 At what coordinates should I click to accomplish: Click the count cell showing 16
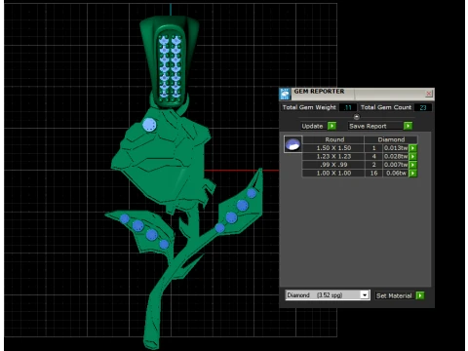(x=373, y=174)
